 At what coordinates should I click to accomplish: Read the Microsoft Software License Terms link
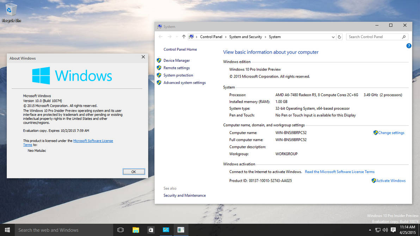[x=340, y=172]
